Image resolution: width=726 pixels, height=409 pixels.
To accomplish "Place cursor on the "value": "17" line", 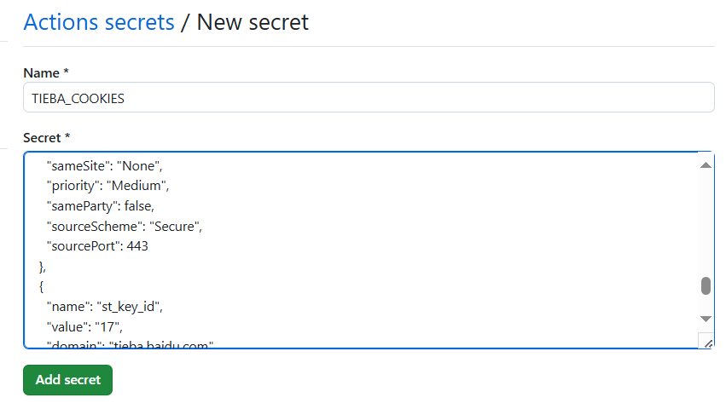I will 84,327.
